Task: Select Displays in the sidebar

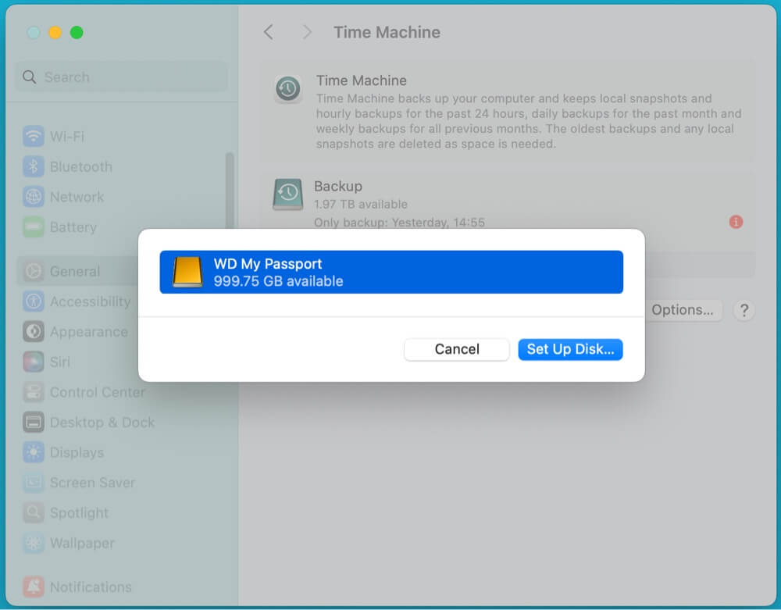Action: point(76,453)
